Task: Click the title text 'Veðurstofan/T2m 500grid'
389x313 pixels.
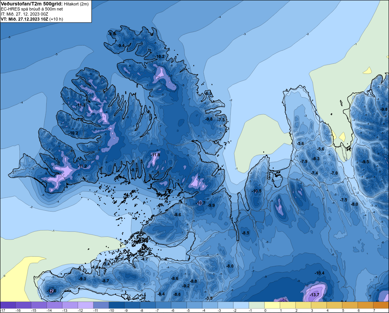Action: [31, 3]
